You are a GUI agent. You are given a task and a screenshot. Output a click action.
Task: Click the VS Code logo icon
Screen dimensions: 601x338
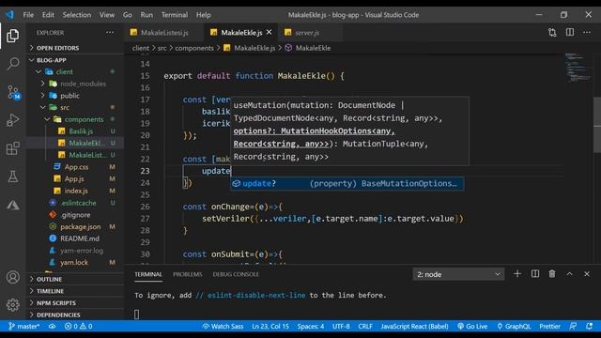coord(10,15)
